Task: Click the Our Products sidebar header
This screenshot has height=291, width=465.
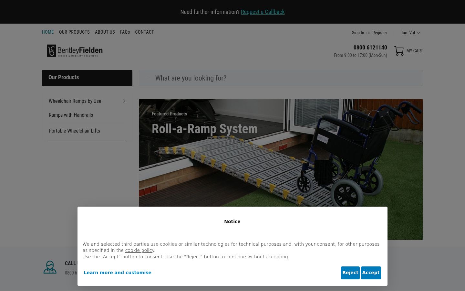Action: [87, 78]
